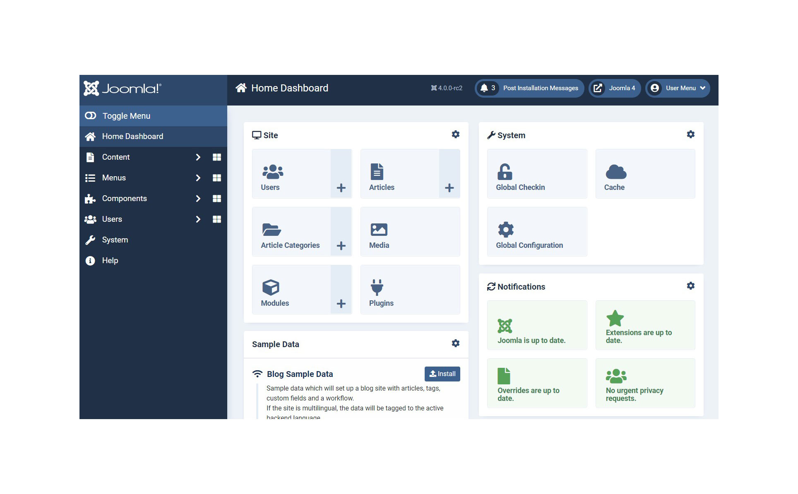The image size is (798, 494).
Task: Expand the Content menu chevron
Action: click(x=198, y=157)
